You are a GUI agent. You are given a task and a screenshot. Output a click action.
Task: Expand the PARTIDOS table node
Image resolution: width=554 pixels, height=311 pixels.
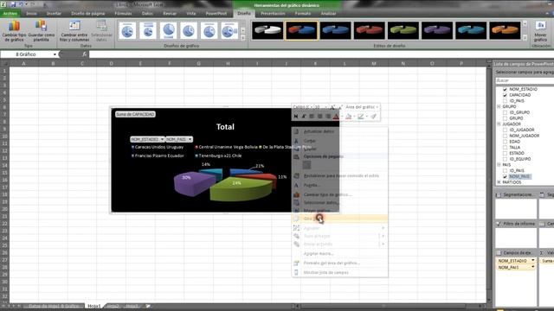point(499,182)
